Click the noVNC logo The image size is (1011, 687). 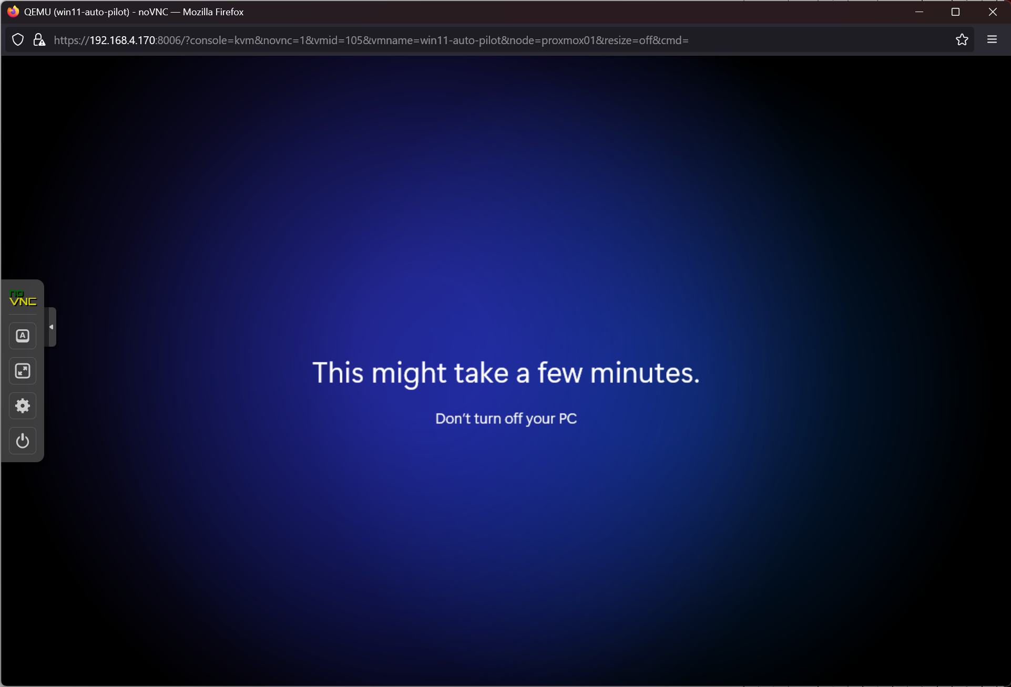[23, 298]
